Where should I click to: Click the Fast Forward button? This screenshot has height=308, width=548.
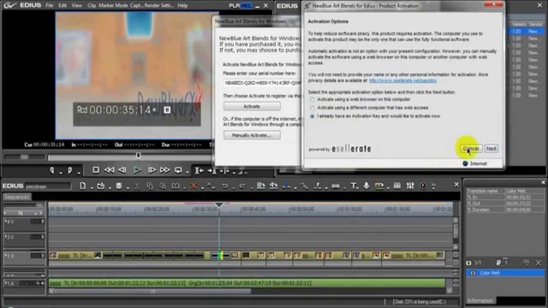click(165, 170)
